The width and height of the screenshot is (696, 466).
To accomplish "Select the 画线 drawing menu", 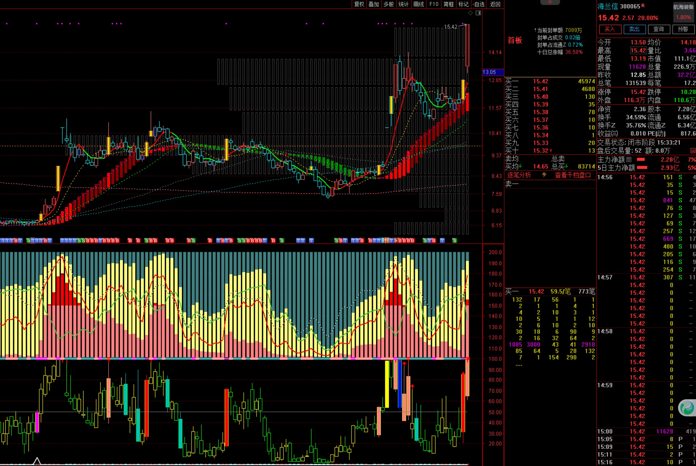I will [x=419, y=4].
